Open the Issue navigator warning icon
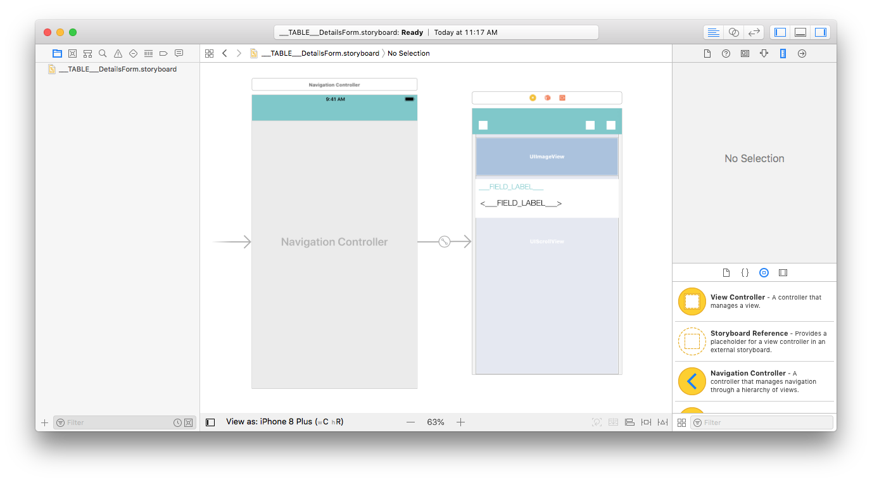Viewport: 872px width, 482px height. pyautogui.click(x=118, y=53)
